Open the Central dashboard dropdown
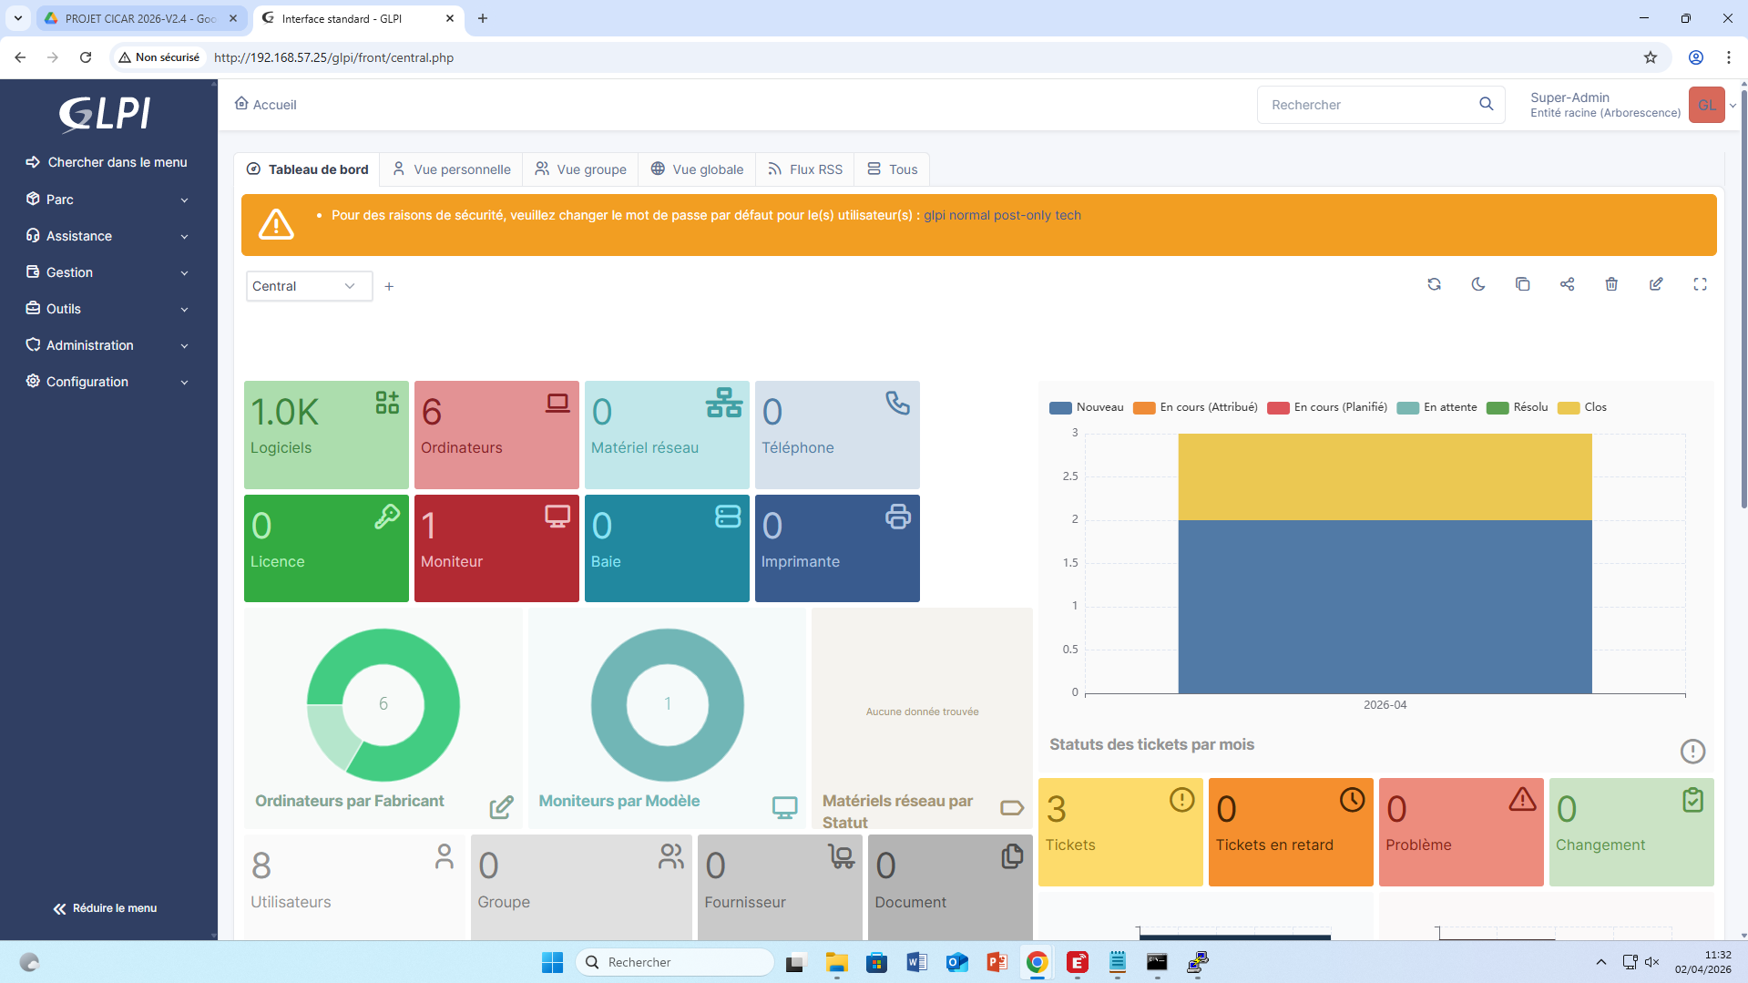Screen dimensions: 1748x983 click(x=308, y=286)
